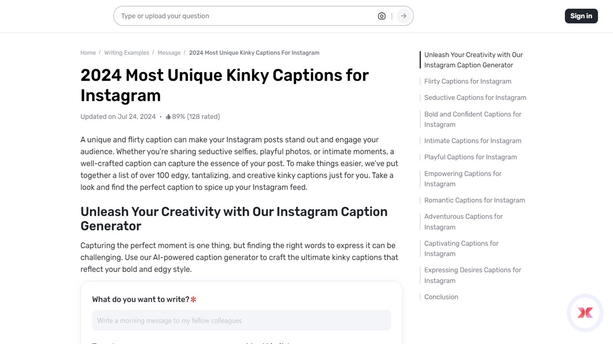The image size is (613, 344).
Task: Go to Intimate Captions for Instagram
Action: pos(473,140)
